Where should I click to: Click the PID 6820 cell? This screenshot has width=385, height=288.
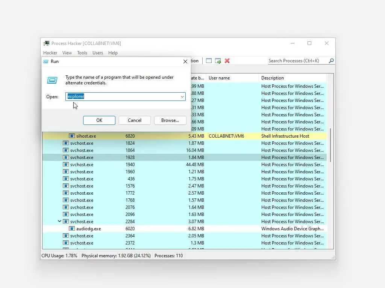coord(130,136)
